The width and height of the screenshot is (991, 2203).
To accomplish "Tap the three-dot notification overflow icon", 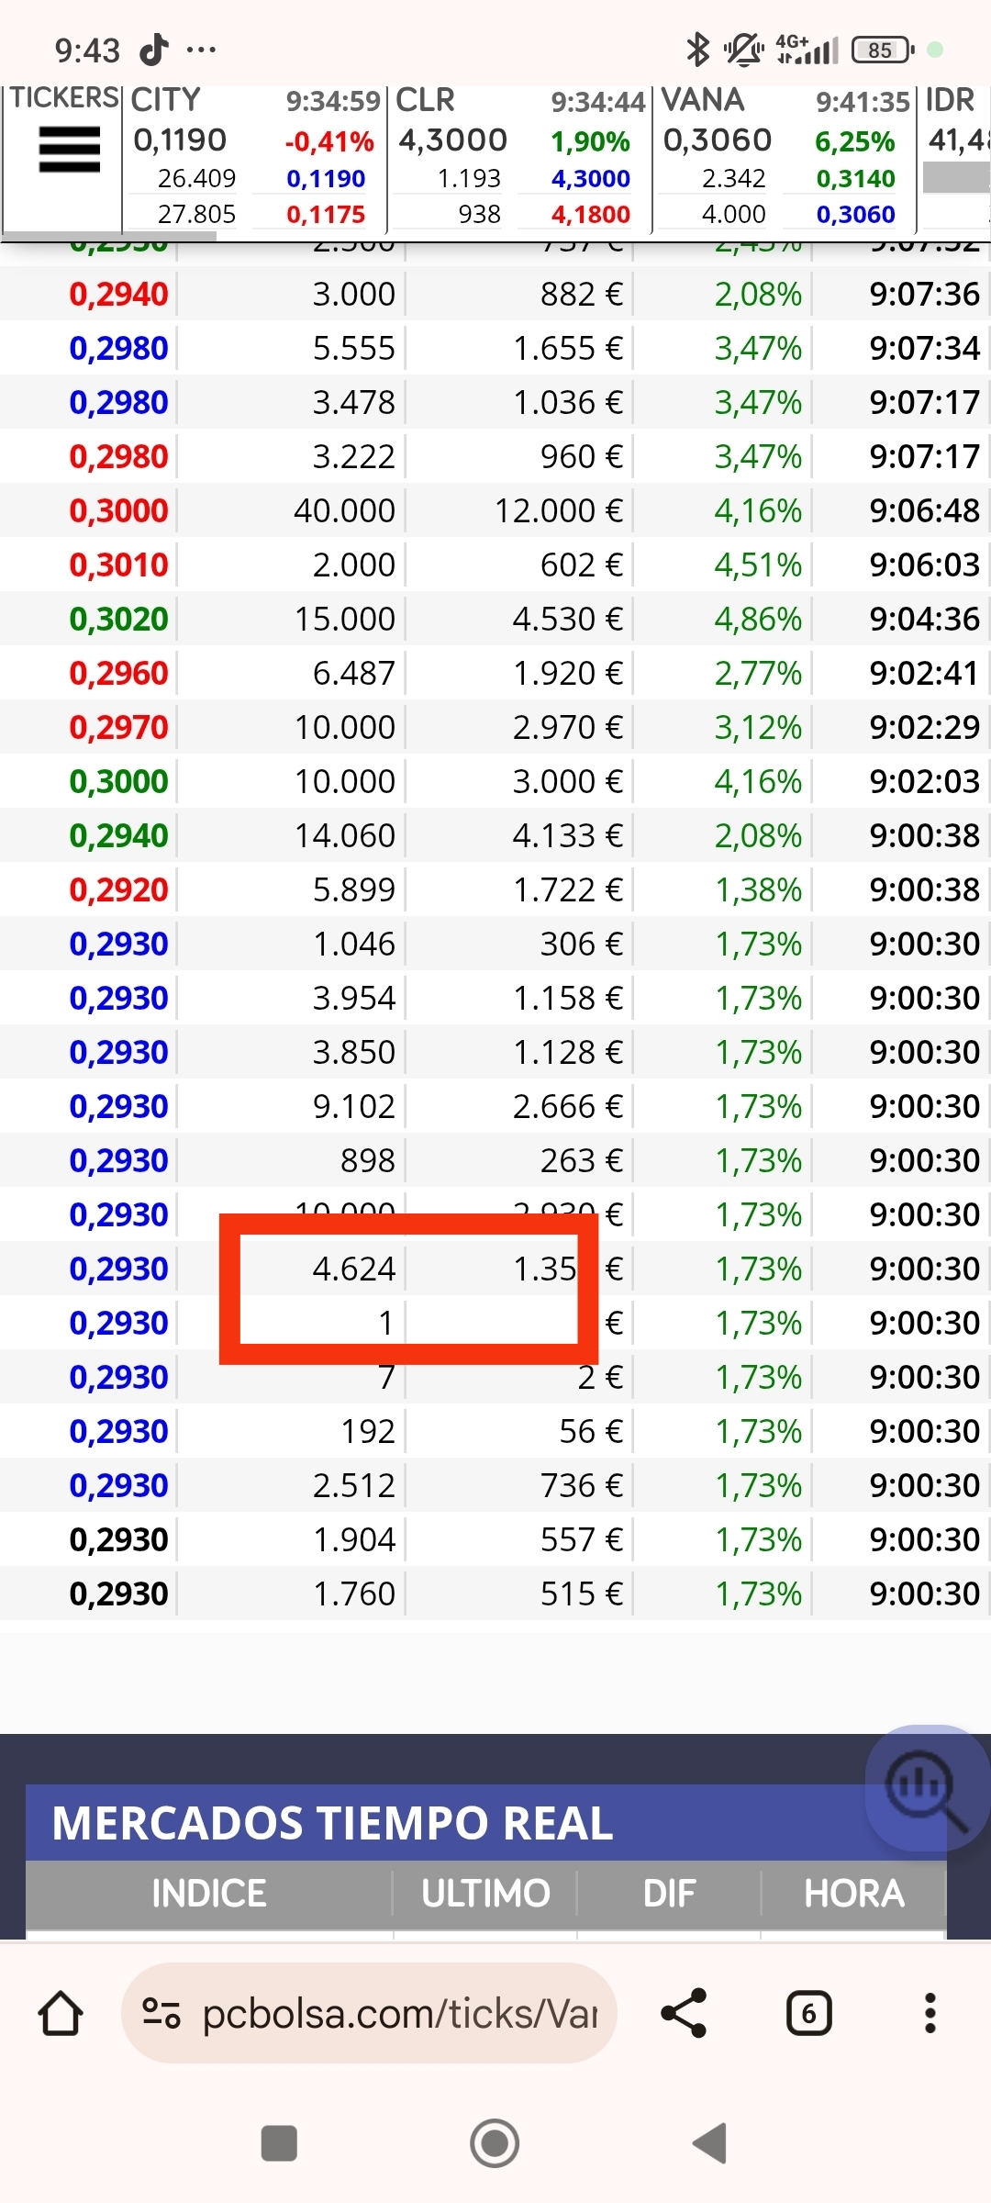I will [x=201, y=50].
